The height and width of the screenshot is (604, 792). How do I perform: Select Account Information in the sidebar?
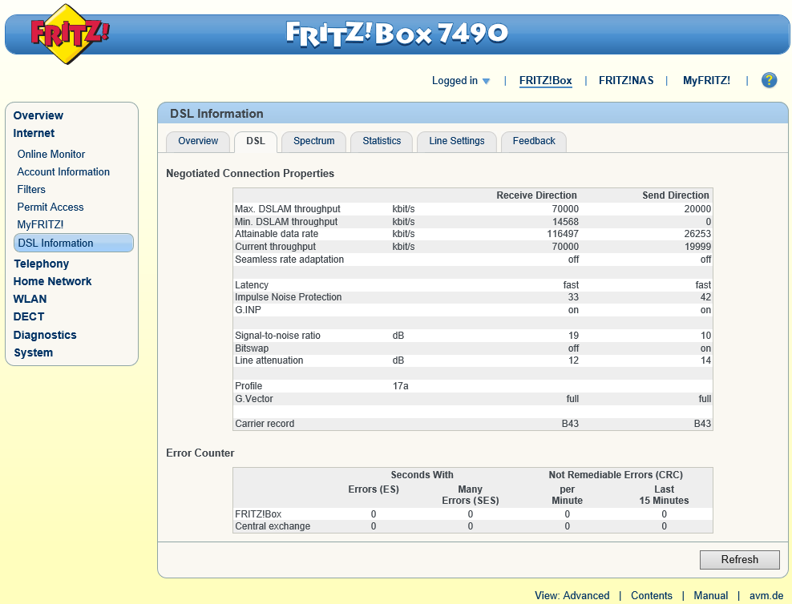click(63, 171)
